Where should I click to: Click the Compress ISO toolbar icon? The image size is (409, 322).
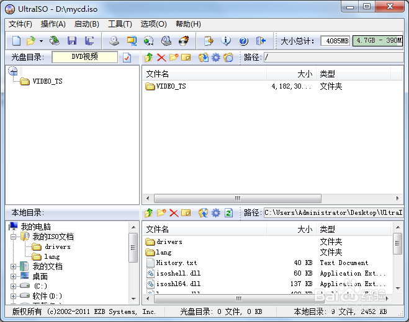(x=132, y=41)
